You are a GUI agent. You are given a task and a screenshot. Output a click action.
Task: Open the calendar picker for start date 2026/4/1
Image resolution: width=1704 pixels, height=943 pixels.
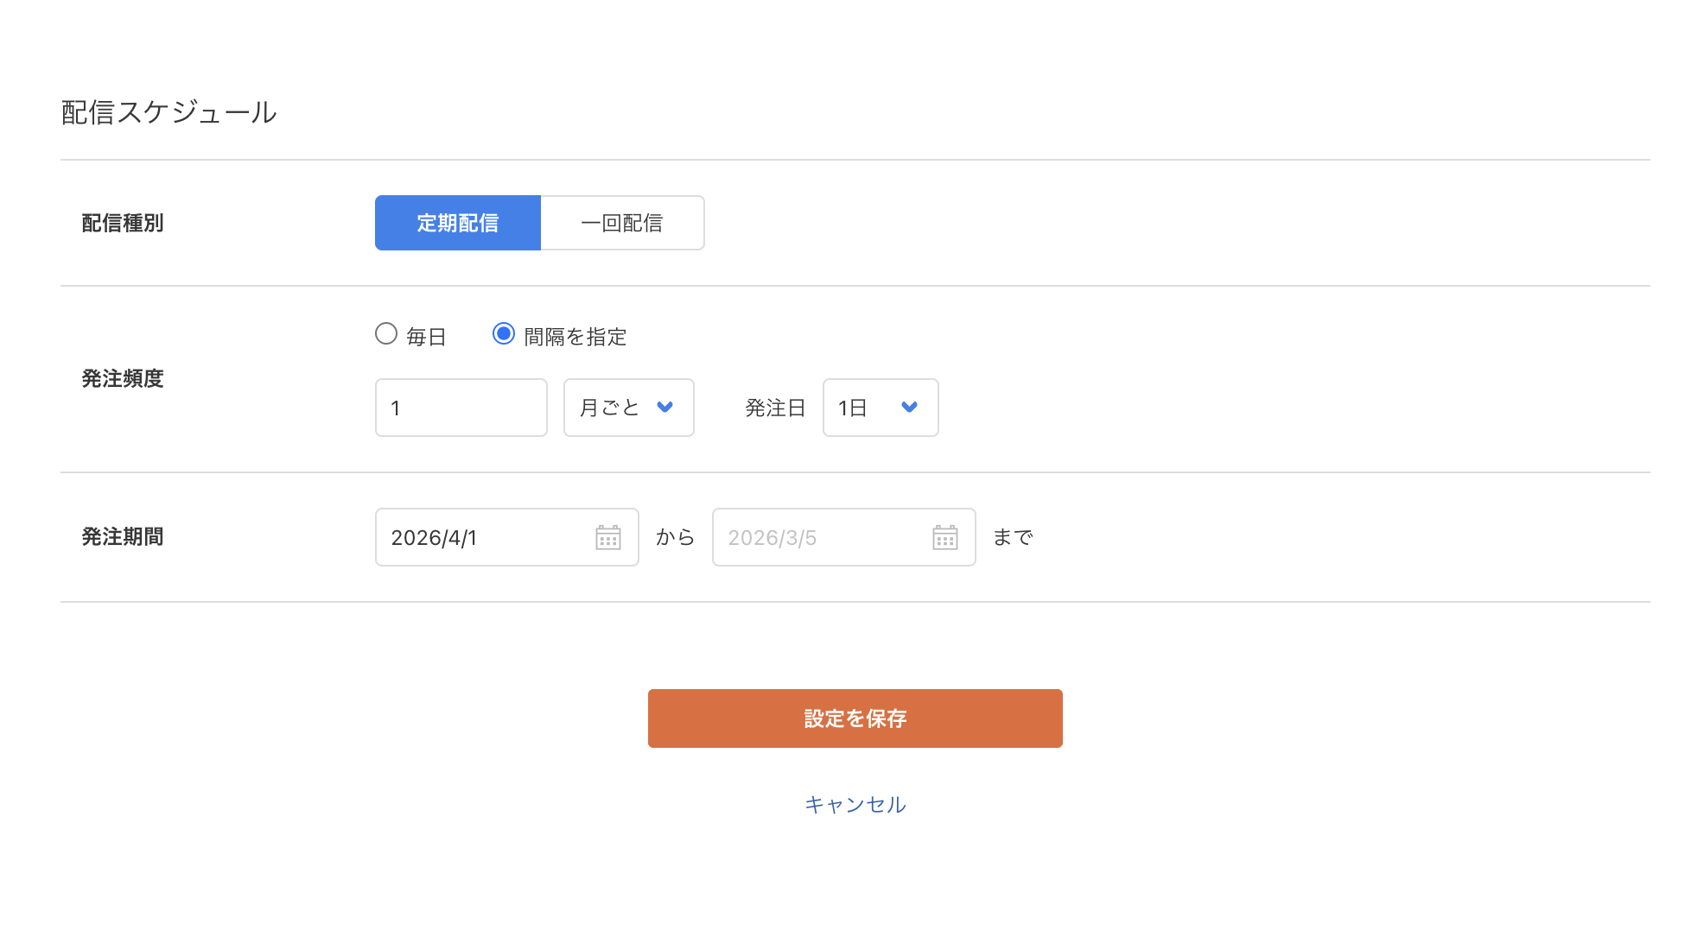pyautogui.click(x=608, y=537)
